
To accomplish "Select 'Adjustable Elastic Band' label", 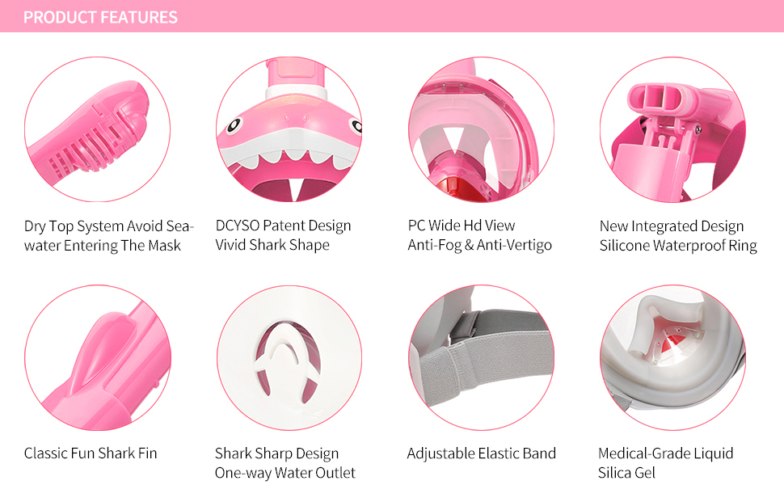I will point(481,453).
